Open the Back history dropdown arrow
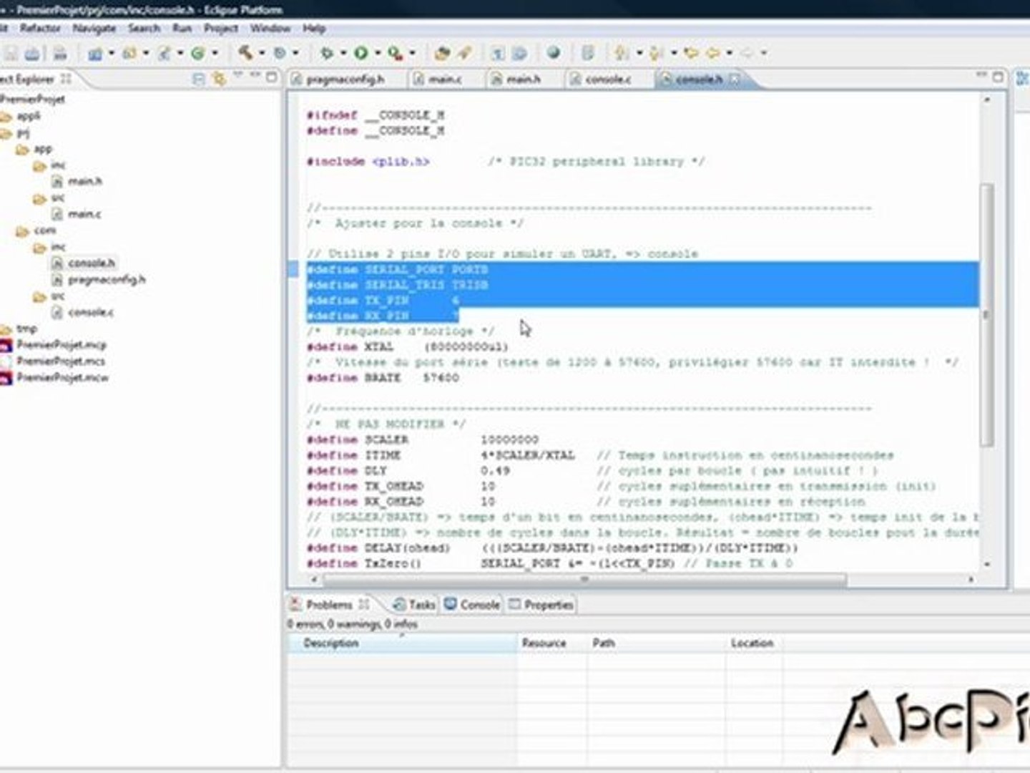This screenshot has width=1030, height=773. point(730,54)
